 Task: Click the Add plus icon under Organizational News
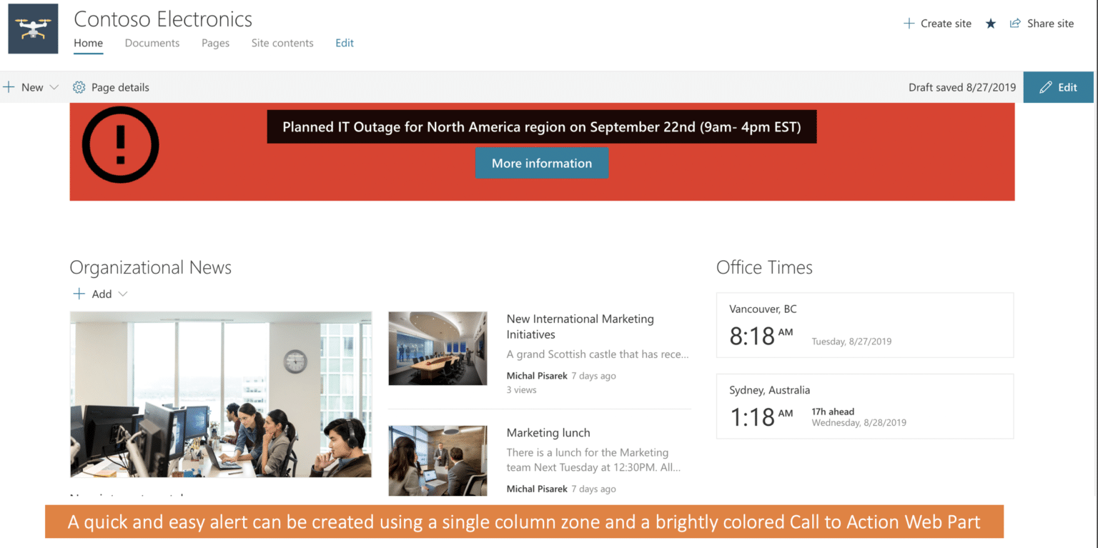pos(79,294)
